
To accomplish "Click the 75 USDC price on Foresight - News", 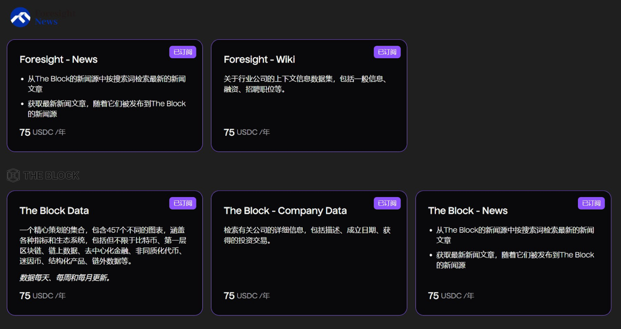I will click(x=43, y=132).
